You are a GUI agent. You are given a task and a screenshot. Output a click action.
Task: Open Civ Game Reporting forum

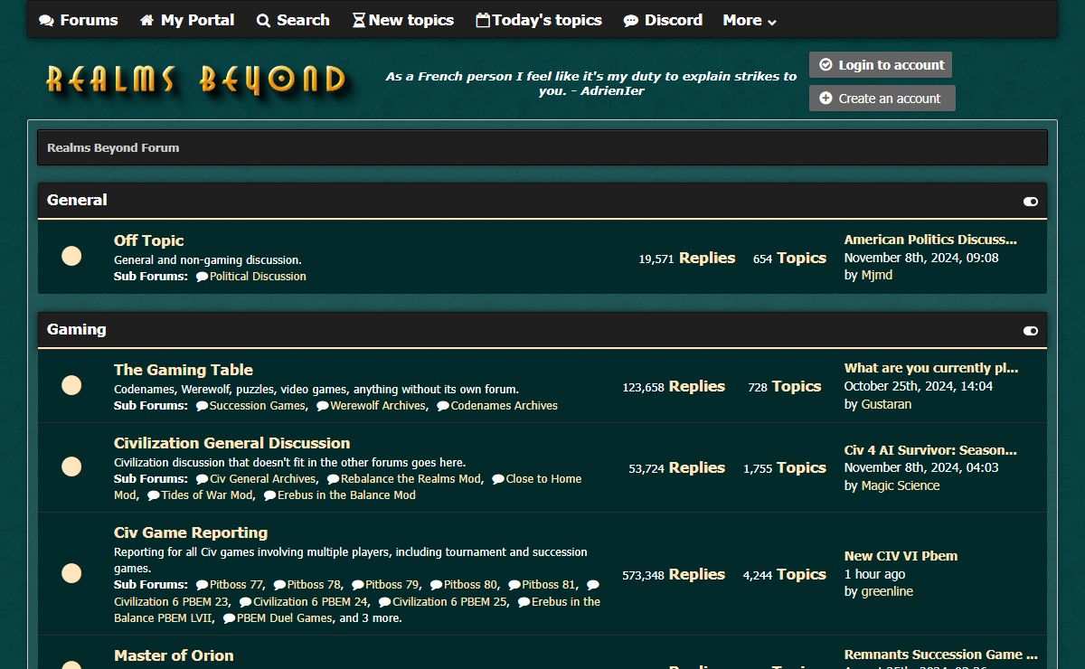191,532
